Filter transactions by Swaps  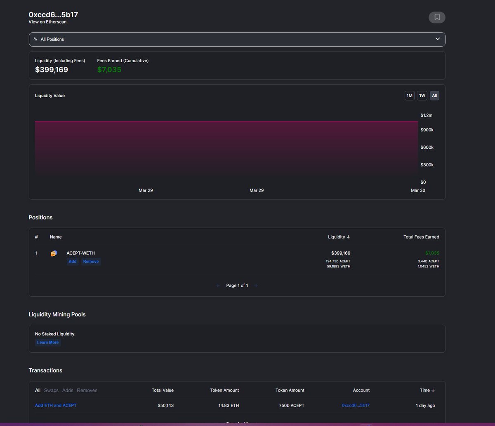51,390
